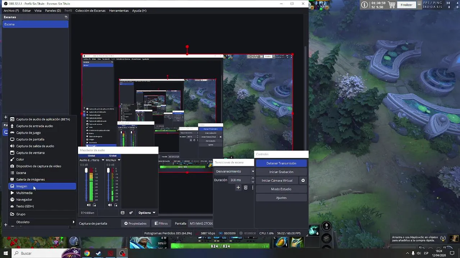Image resolution: width=460 pixels, height=258 pixels.
Task: Click Detener Transmisión button
Action: (281, 163)
